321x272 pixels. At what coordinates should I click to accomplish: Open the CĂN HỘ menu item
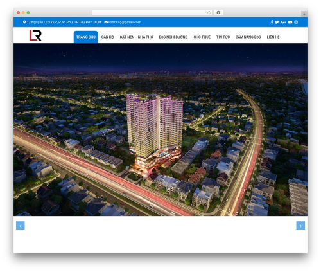click(x=107, y=37)
